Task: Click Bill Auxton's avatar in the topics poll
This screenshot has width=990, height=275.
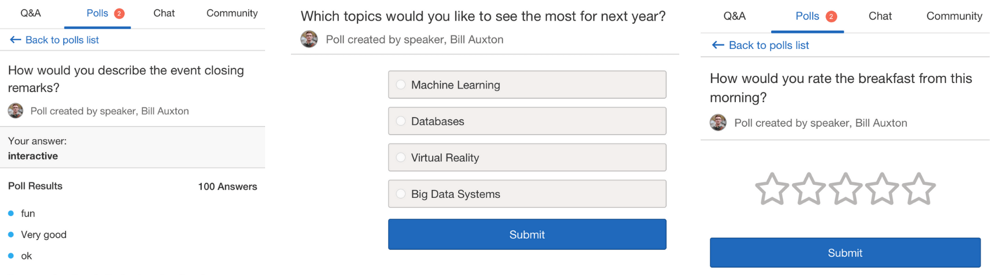Action: [x=309, y=40]
